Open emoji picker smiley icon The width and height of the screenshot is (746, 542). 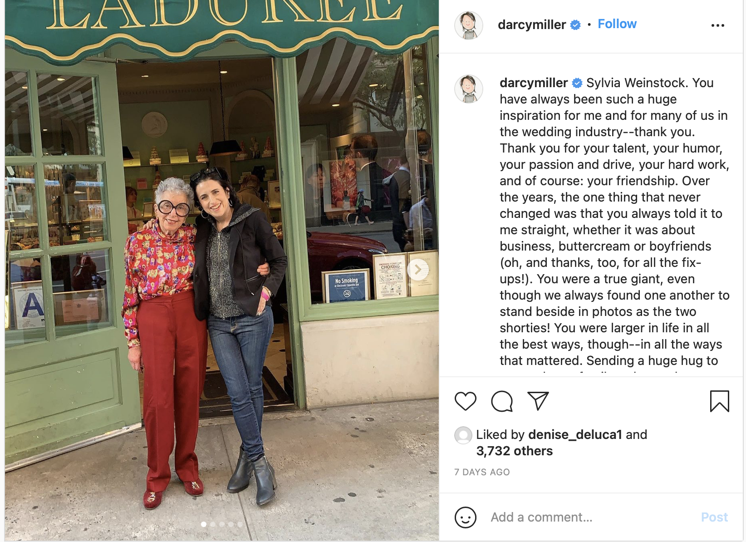tap(465, 517)
